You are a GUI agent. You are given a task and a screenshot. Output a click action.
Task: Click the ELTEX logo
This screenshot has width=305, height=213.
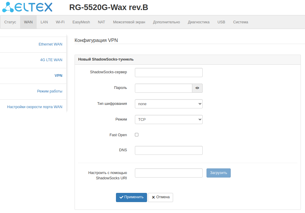[27, 7]
